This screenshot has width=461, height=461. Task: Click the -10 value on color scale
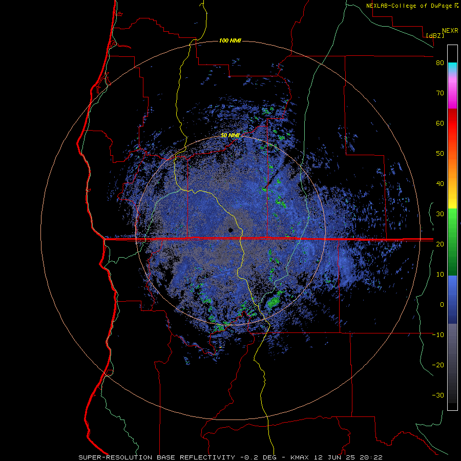[x=438, y=335]
